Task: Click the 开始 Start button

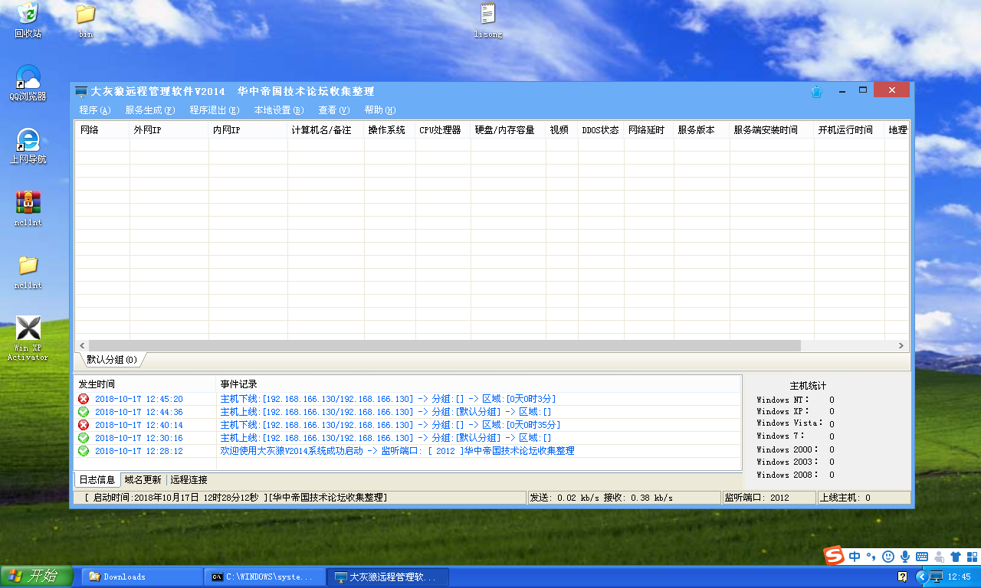Action: (x=37, y=577)
